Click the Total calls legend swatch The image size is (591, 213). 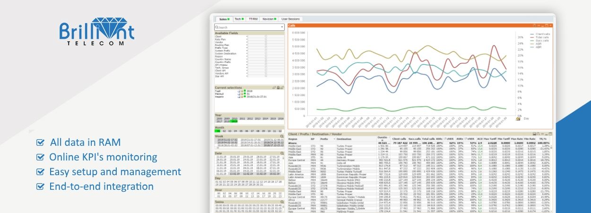[531, 38]
